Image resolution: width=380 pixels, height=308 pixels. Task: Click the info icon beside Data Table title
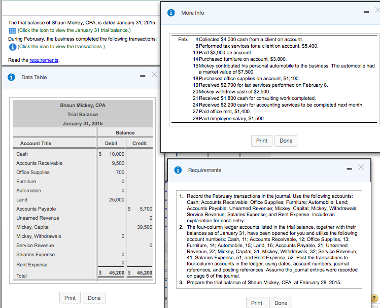pyautogui.click(x=11, y=77)
